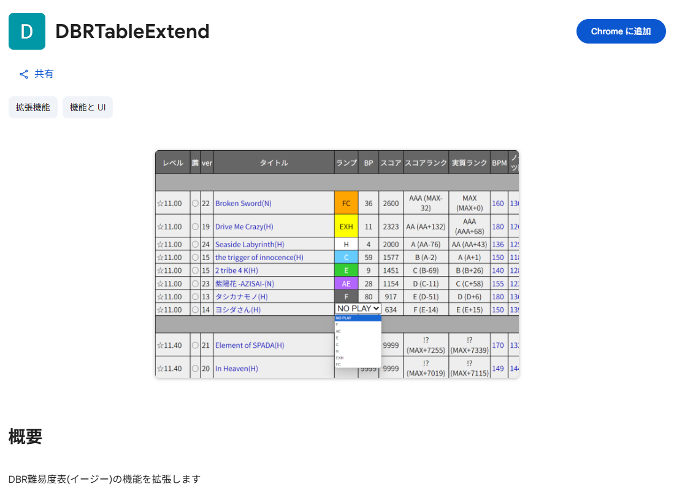Click the orange FC lamp cell
674x487 pixels.
[346, 203]
